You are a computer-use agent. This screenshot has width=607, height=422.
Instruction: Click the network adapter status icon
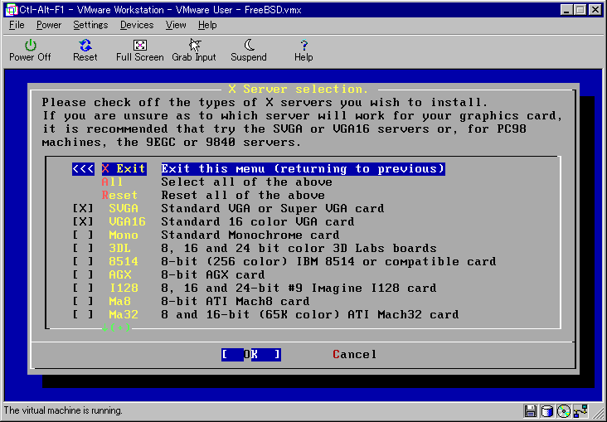[581, 411]
